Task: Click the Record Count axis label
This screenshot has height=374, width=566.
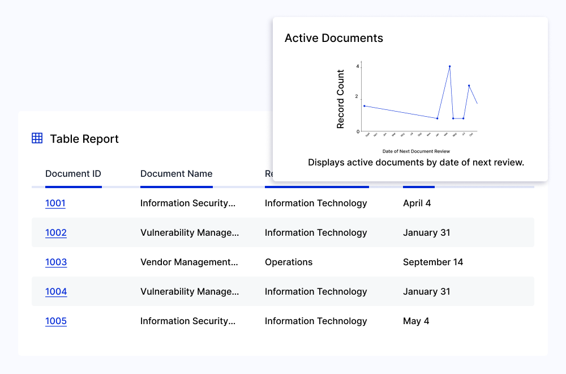Action: click(x=341, y=99)
